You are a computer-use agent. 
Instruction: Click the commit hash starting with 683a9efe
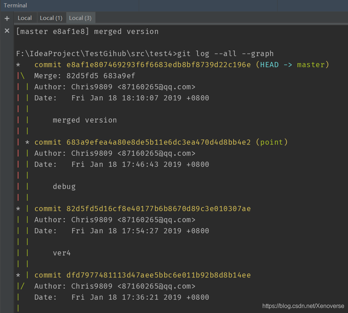pos(159,142)
